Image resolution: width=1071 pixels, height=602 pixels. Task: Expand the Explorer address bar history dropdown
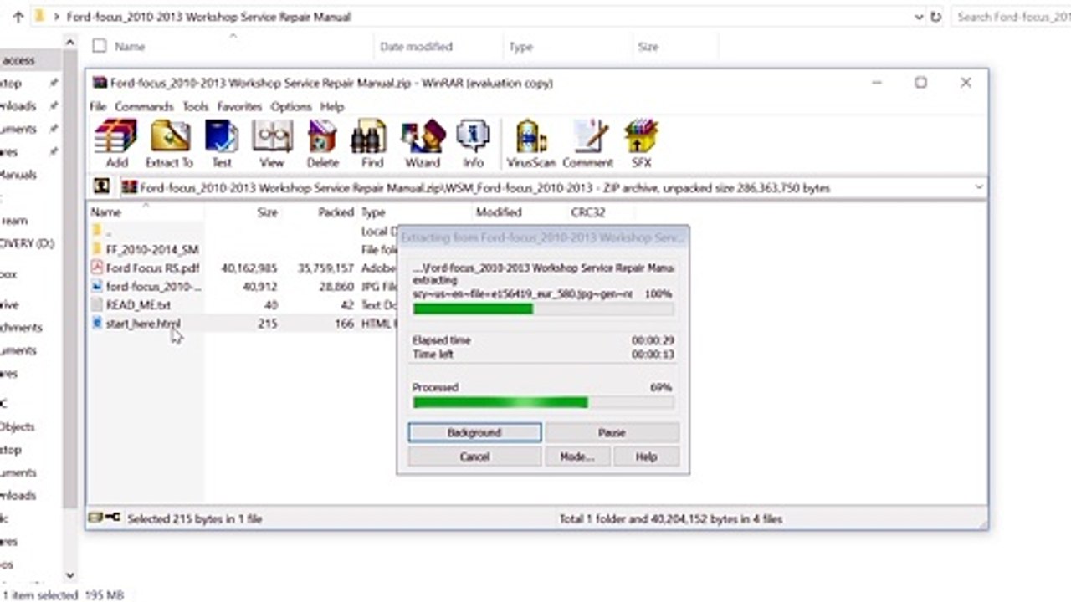tap(920, 17)
